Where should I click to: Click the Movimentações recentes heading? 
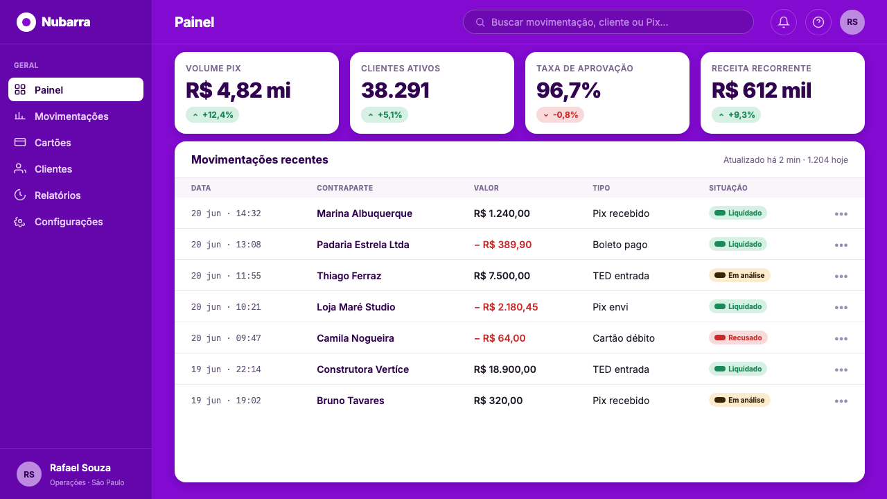260,159
